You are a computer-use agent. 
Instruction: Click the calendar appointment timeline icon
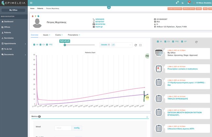click(x=159, y=53)
